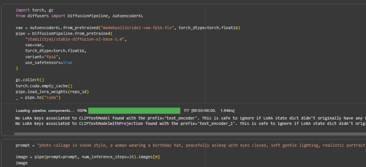366x167 pixels.
Task: Click the "stabilityai/stable-diffusion-xl-base-1.0" model string
Action: tap(76, 39)
